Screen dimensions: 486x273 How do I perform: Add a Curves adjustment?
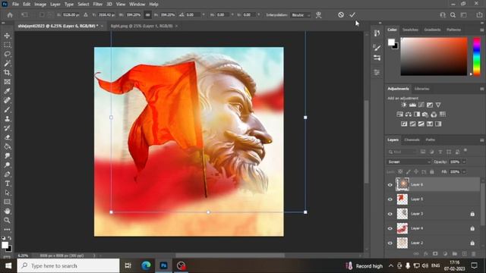coord(421,105)
